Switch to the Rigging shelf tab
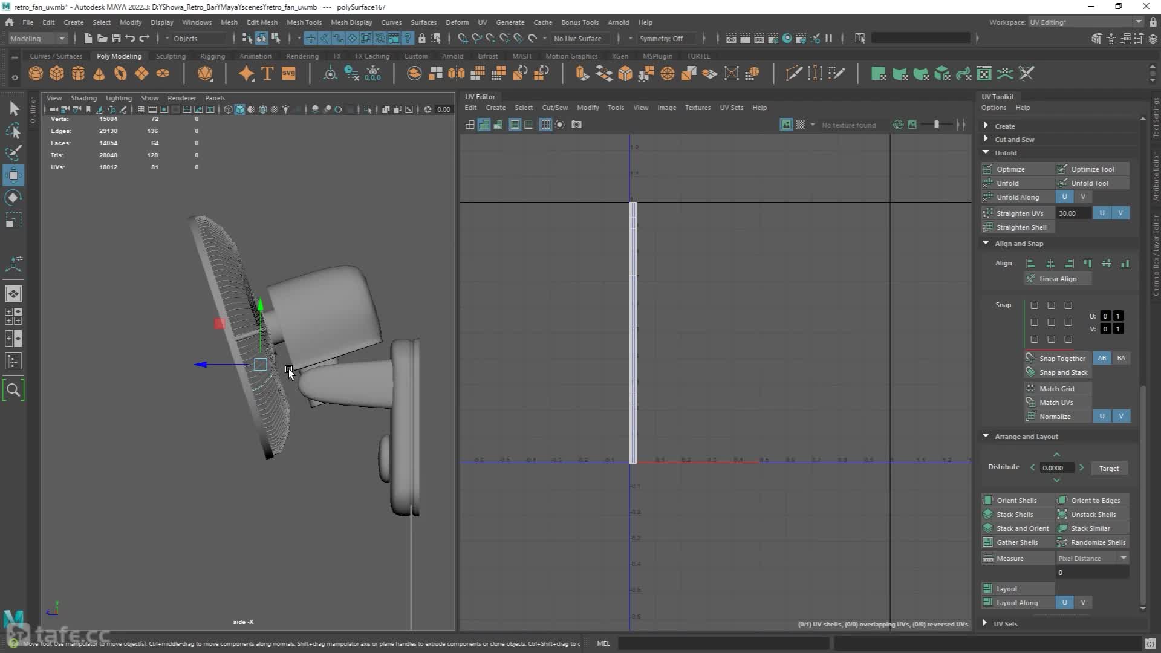Viewport: 1161px width, 653px height. [212, 56]
